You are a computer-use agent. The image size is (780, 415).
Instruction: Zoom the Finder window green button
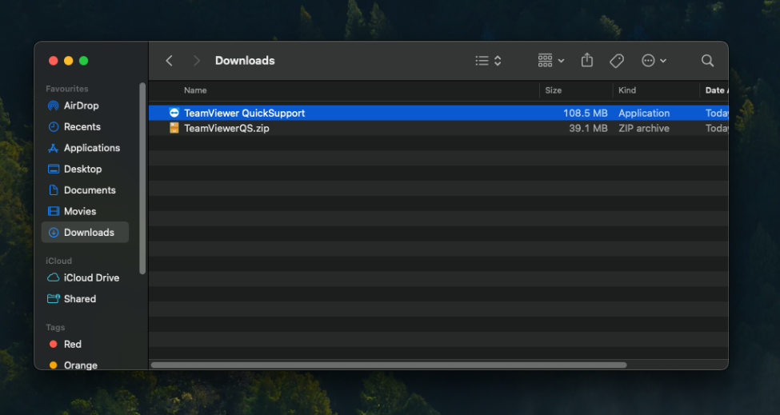click(x=83, y=61)
